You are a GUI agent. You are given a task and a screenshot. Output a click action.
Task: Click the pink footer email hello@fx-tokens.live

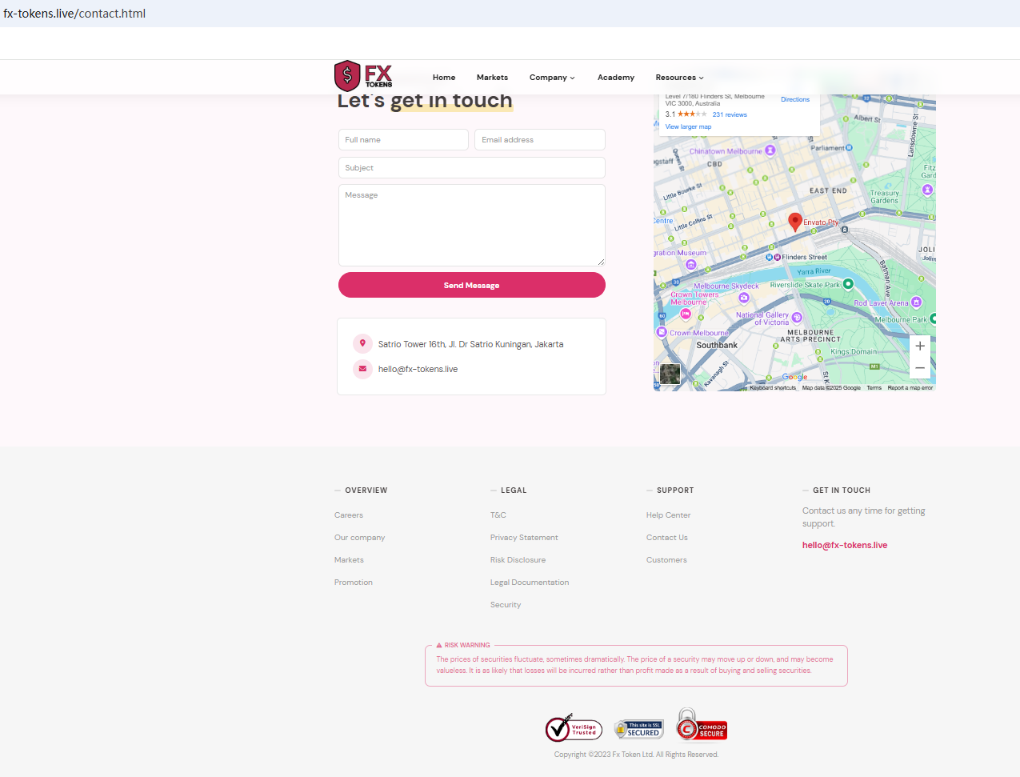[845, 545]
